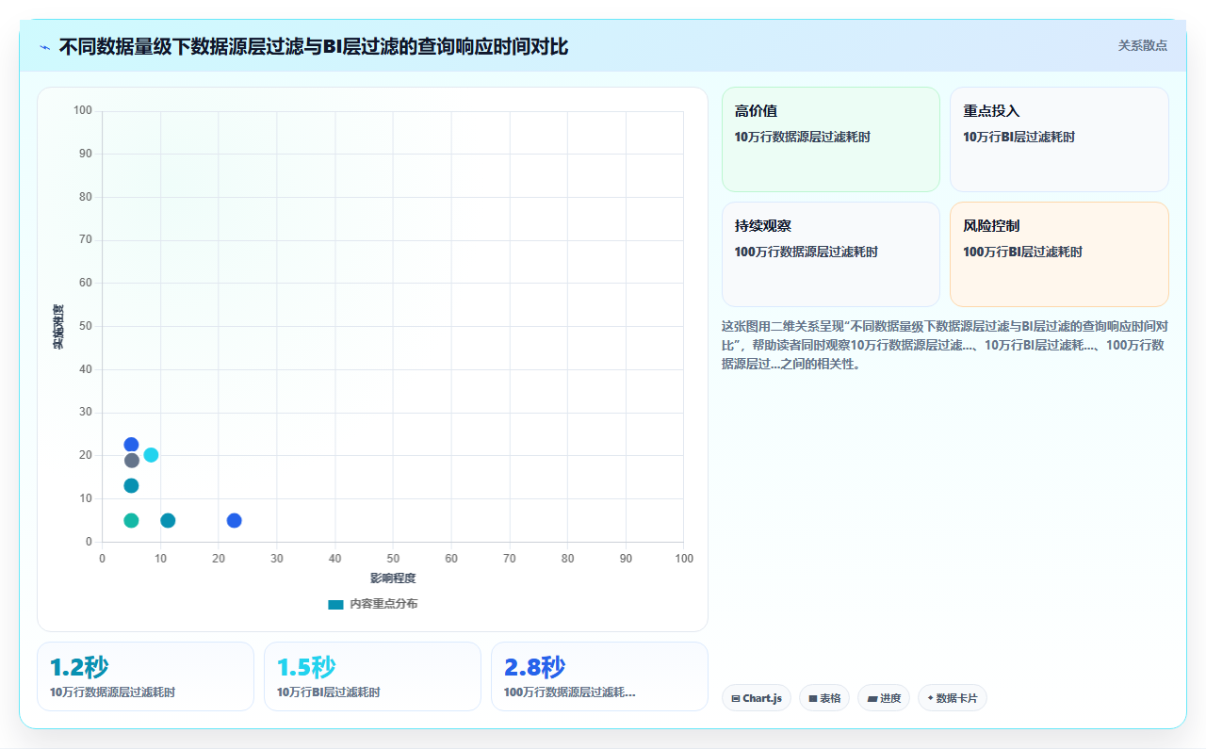Click the 内容重点分布 legend label

(x=383, y=604)
